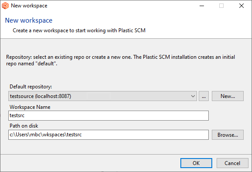Image resolution: width=252 pixels, height=172 pixels.
Task: Click the blue 'New workspace' heading
Action: [x=29, y=20]
